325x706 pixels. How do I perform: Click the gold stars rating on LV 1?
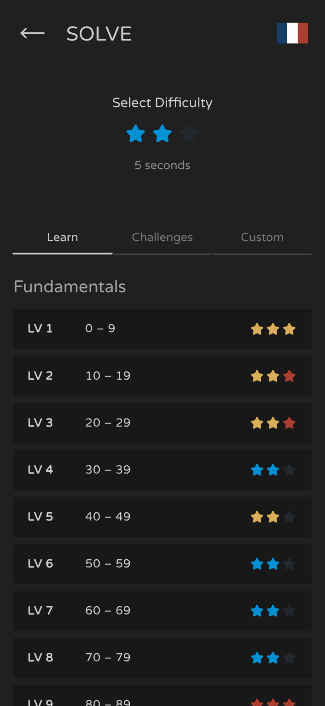pos(273,329)
